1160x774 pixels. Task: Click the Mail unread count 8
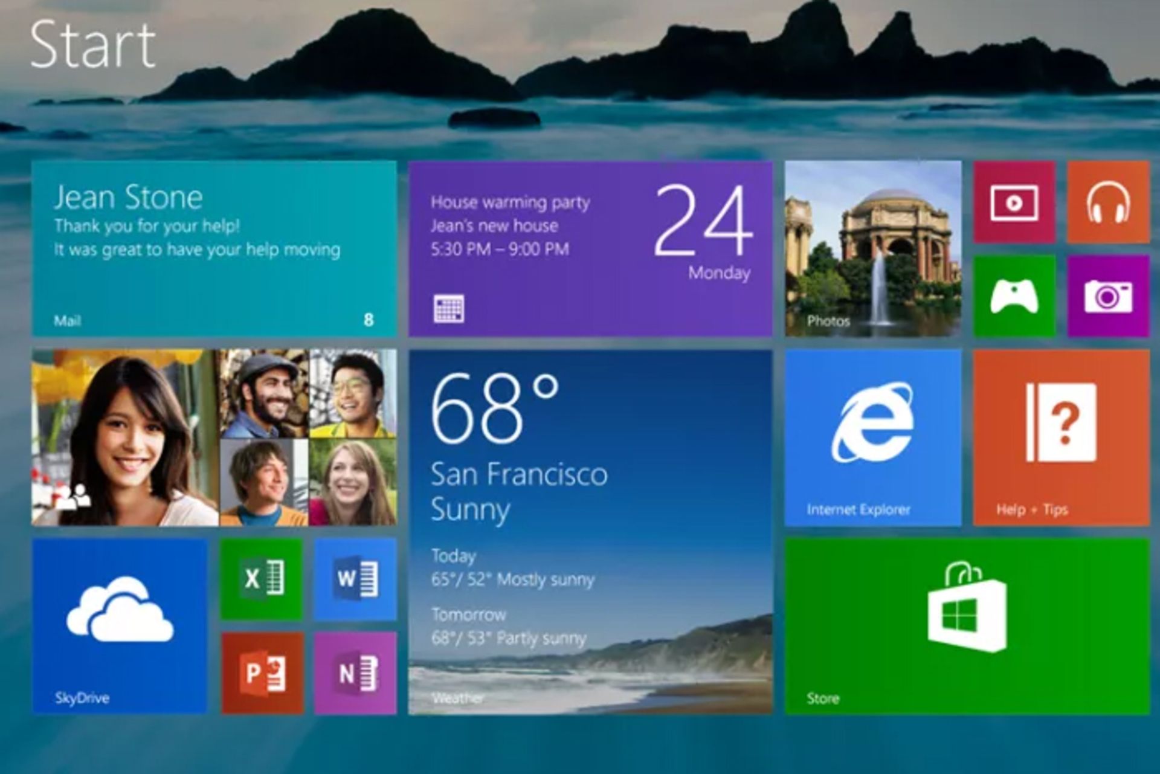369,320
